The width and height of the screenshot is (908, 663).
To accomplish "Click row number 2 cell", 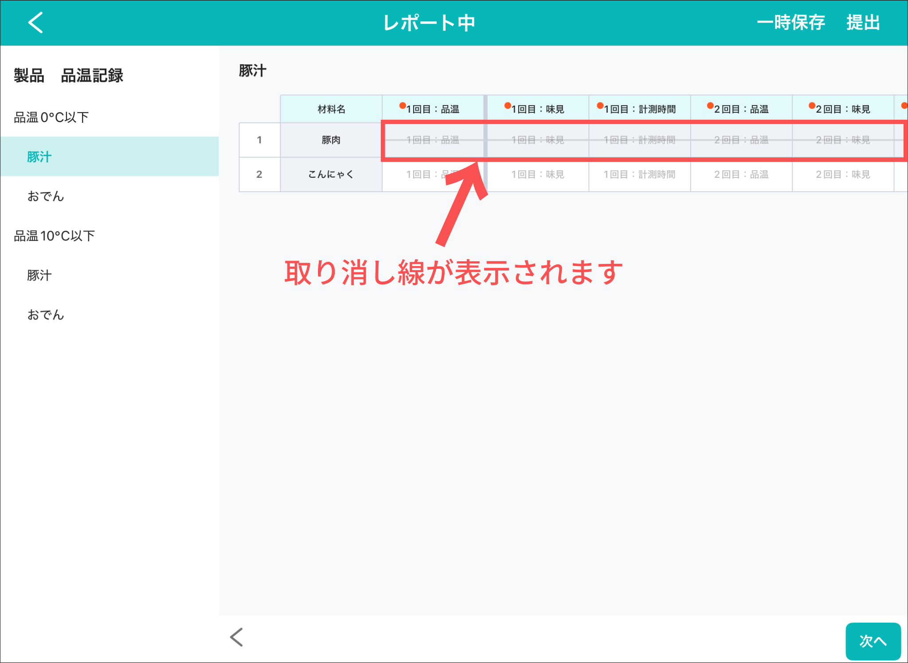I will pos(259,174).
